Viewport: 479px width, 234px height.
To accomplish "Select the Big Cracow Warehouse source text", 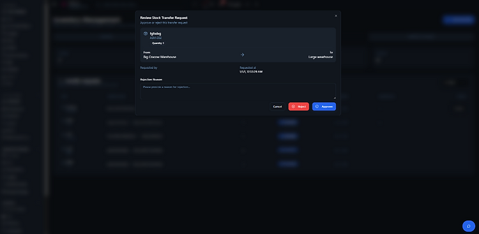I will click(160, 57).
